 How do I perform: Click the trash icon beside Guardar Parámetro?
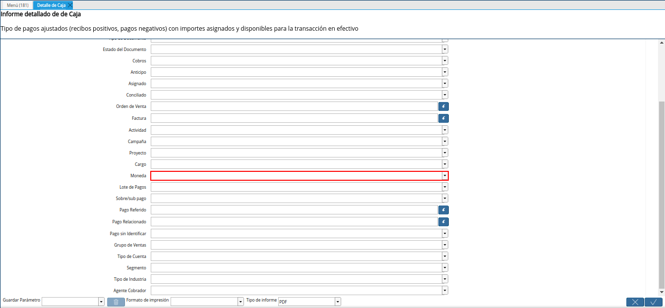[x=116, y=301]
